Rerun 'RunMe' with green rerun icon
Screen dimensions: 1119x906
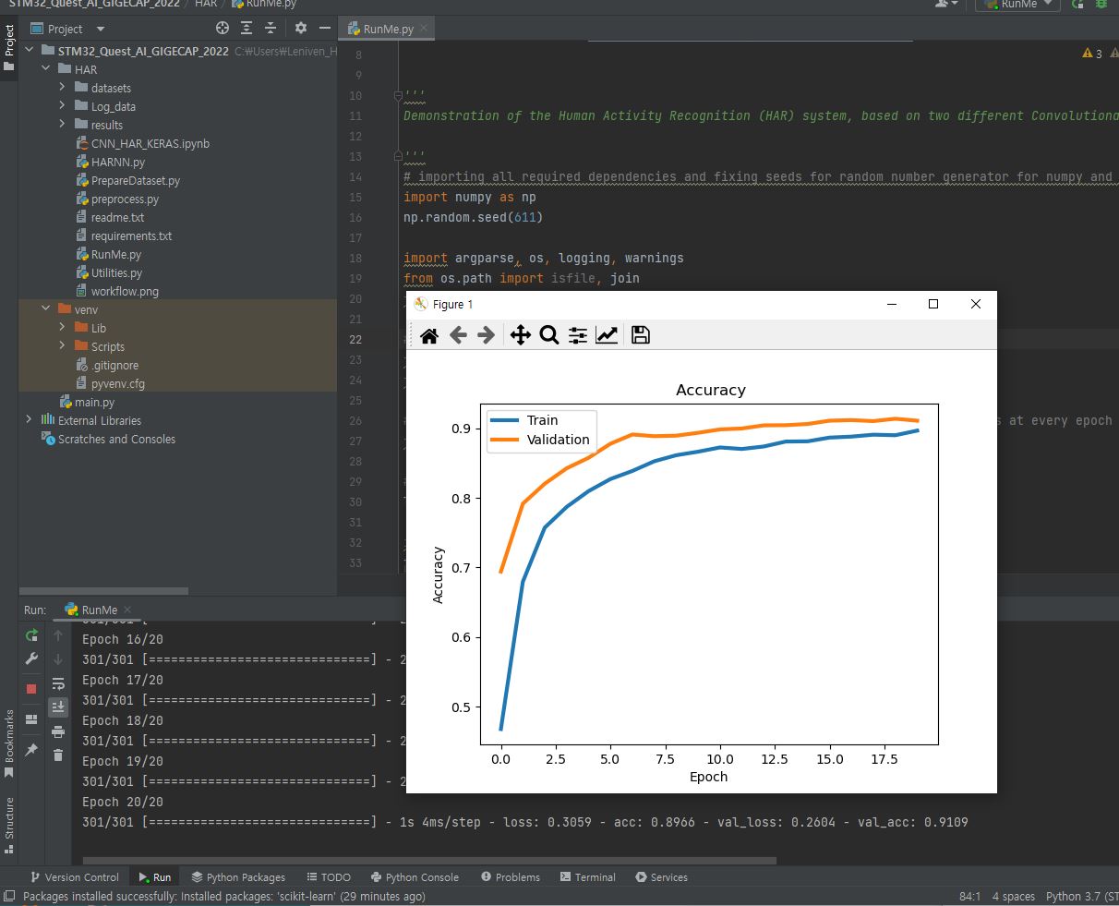tap(31, 635)
